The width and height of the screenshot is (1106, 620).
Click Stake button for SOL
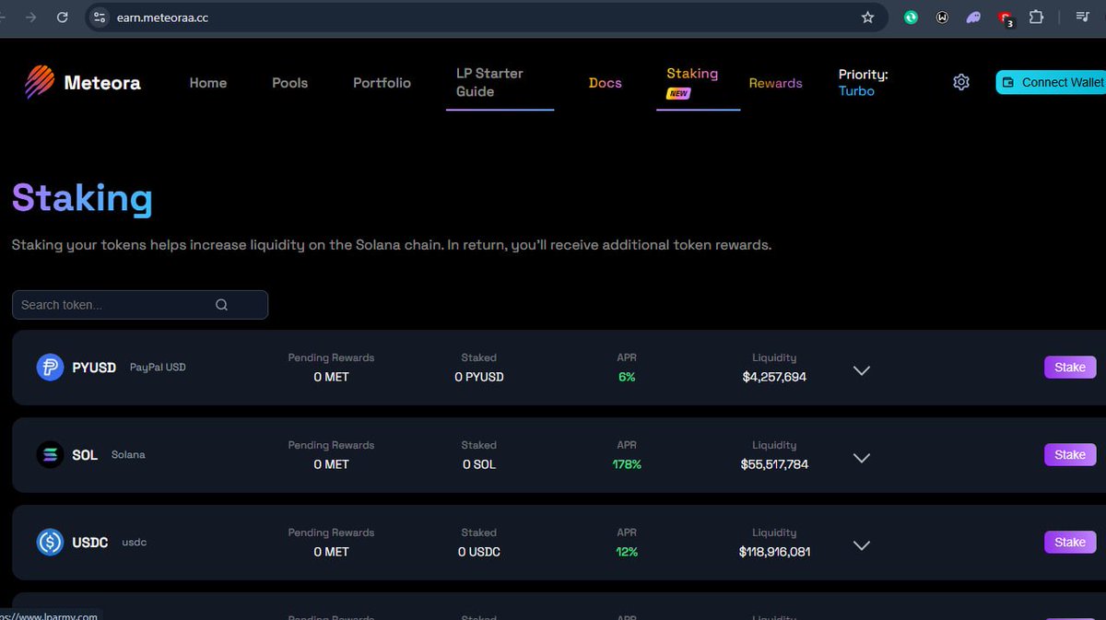[x=1070, y=454]
